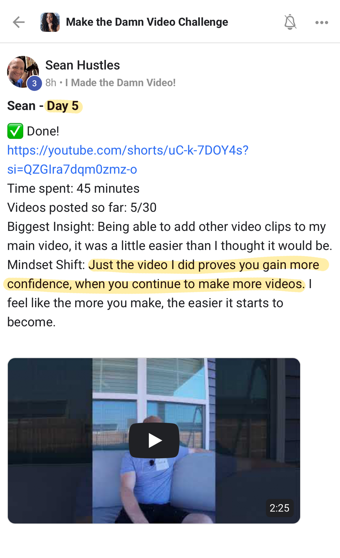The width and height of the screenshot is (340, 558).
Task: Open Sean Hustles' profile picture
Action: tap(23, 72)
